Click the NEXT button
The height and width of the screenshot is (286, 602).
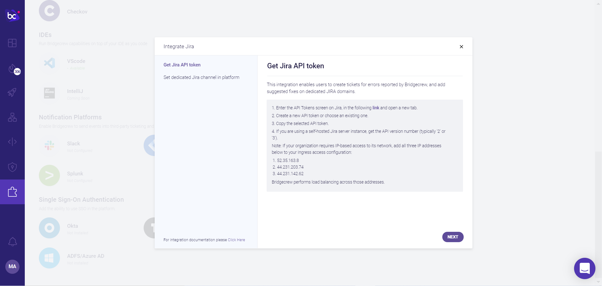(x=453, y=237)
